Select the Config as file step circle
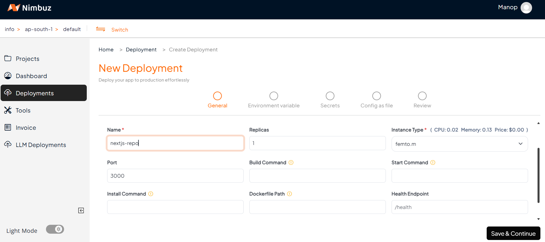Viewport: 545px width, 242px height. tap(377, 96)
